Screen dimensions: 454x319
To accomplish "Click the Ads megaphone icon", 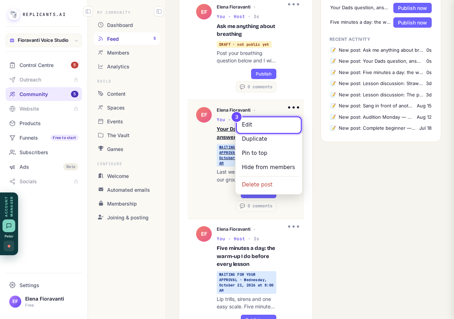I will tap(12, 167).
